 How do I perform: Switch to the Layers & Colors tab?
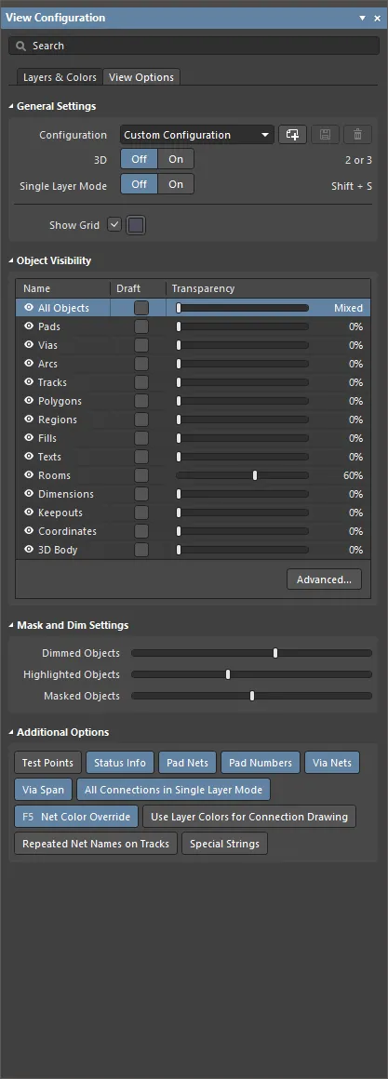click(60, 77)
